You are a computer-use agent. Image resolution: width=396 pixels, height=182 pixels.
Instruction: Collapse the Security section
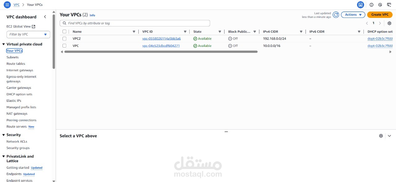click(x=3, y=135)
